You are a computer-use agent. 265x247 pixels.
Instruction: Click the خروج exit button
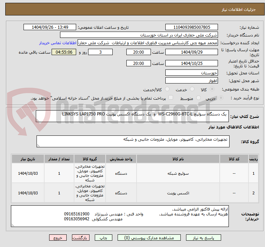tap(58, 238)
